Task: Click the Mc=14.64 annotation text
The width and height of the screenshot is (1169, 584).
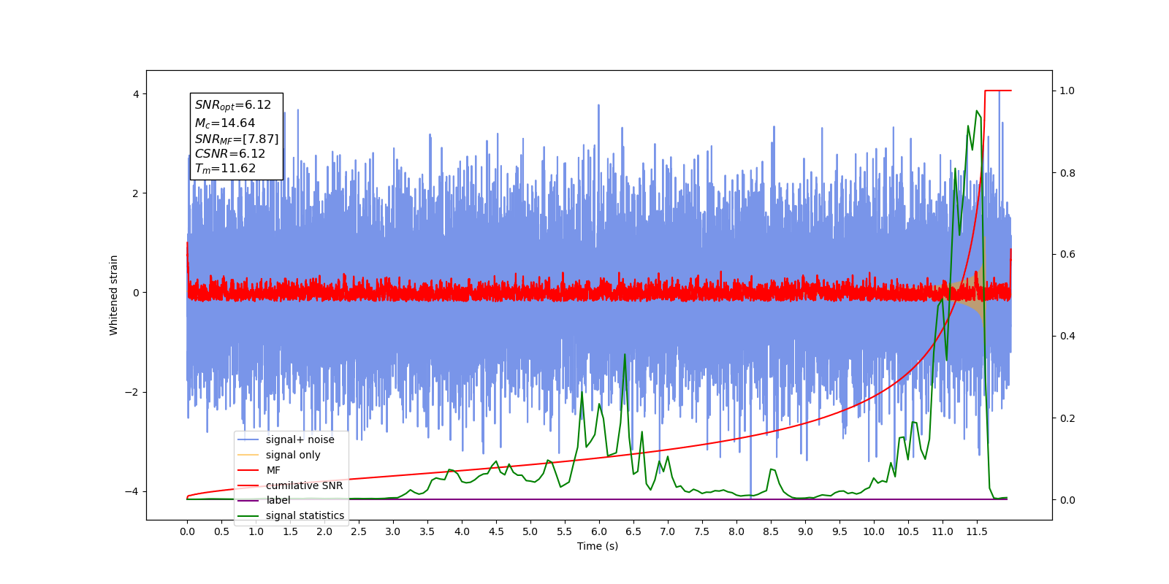Action: pyautogui.click(x=225, y=123)
